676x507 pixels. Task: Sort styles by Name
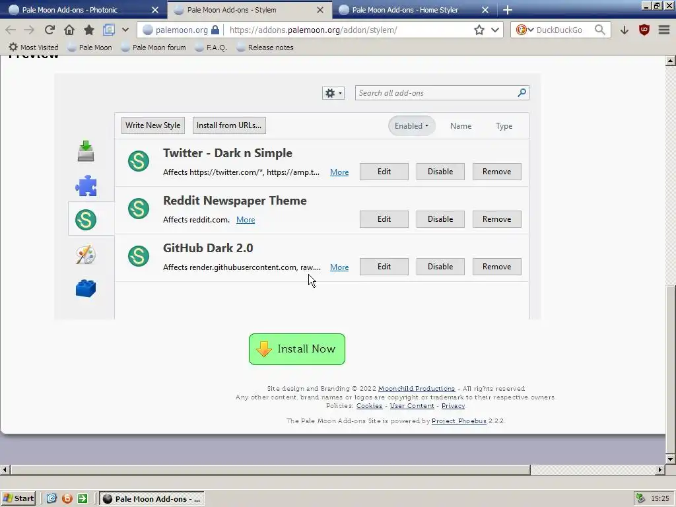click(x=461, y=126)
